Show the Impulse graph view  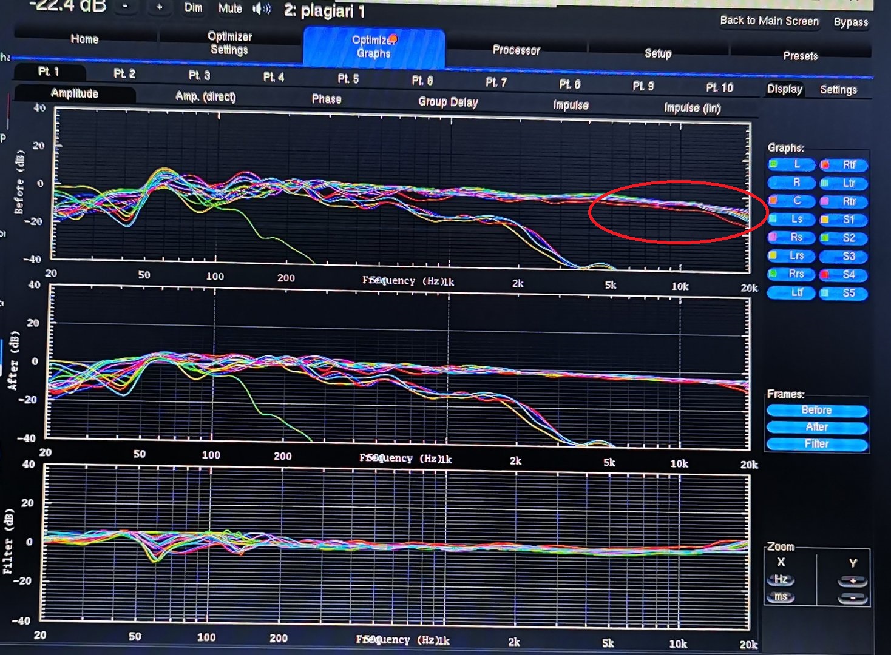coord(571,105)
